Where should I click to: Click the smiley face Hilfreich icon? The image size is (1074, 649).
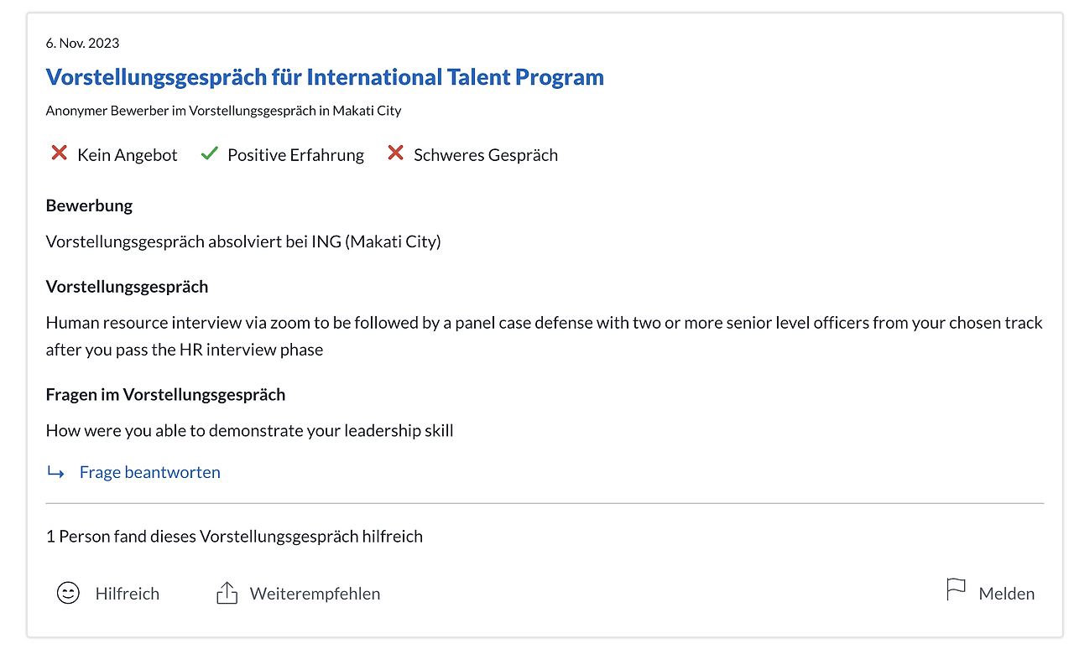click(68, 593)
